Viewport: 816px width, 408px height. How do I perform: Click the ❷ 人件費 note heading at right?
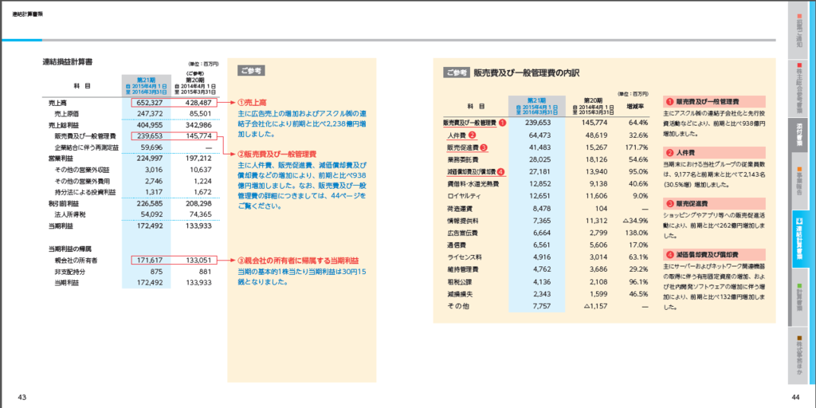click(713, 152)
